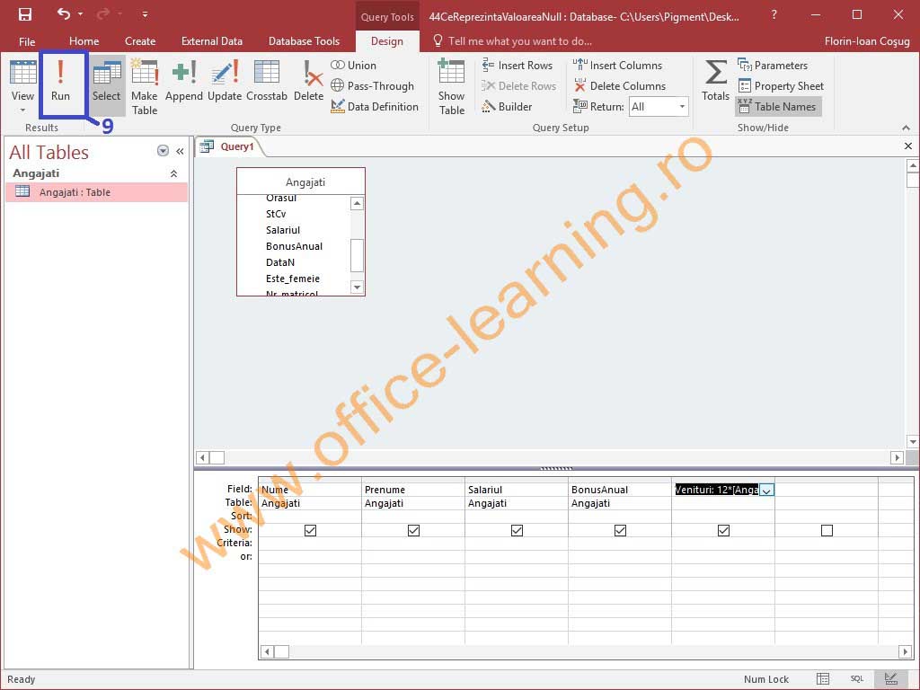Open the Customize Quick Access Toolbar menu
This screenshot has height=690, width=920.
click(x=145, y=14)
